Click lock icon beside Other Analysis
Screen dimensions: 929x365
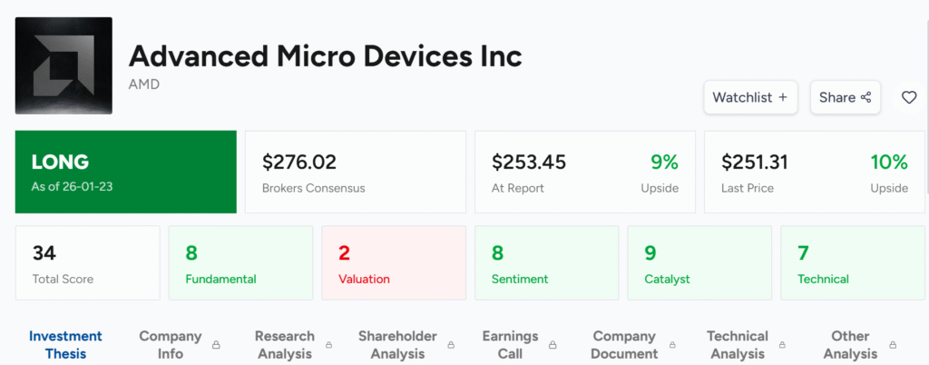click(894, 345)
